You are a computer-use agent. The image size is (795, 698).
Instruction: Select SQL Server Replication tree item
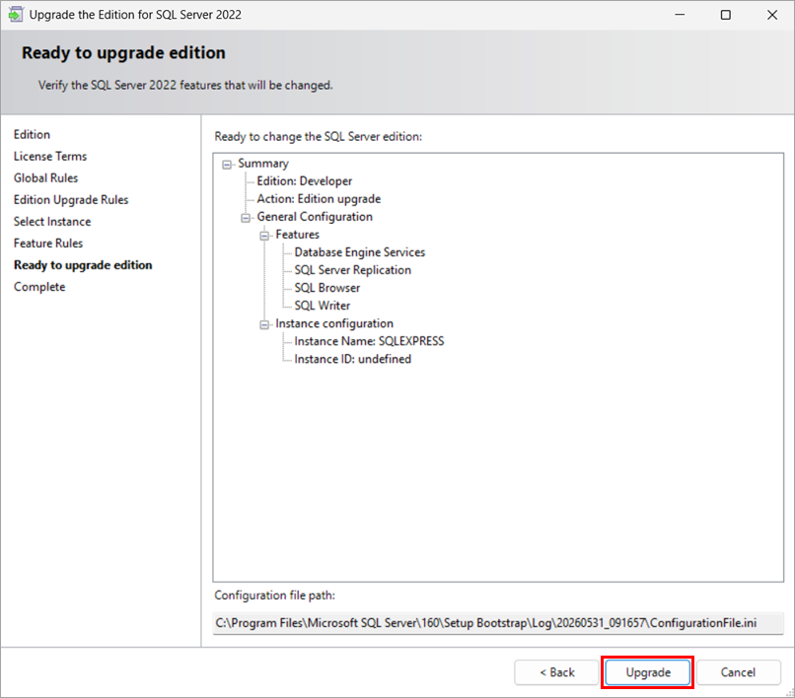tap(352, 270)
